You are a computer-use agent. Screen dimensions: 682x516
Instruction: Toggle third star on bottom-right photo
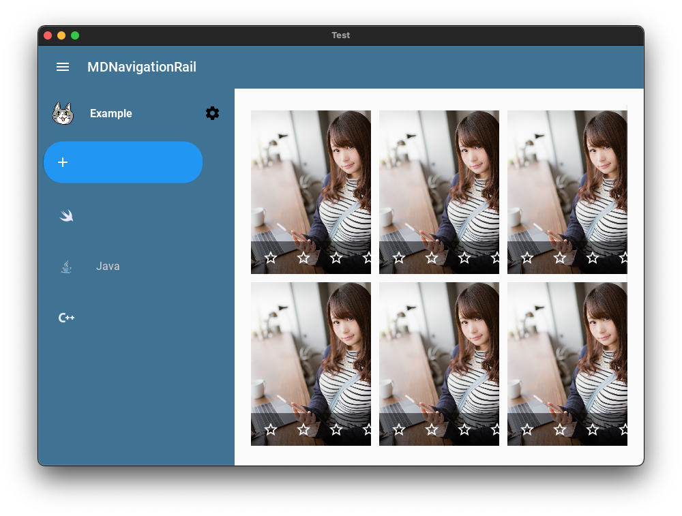click(593, 430)
